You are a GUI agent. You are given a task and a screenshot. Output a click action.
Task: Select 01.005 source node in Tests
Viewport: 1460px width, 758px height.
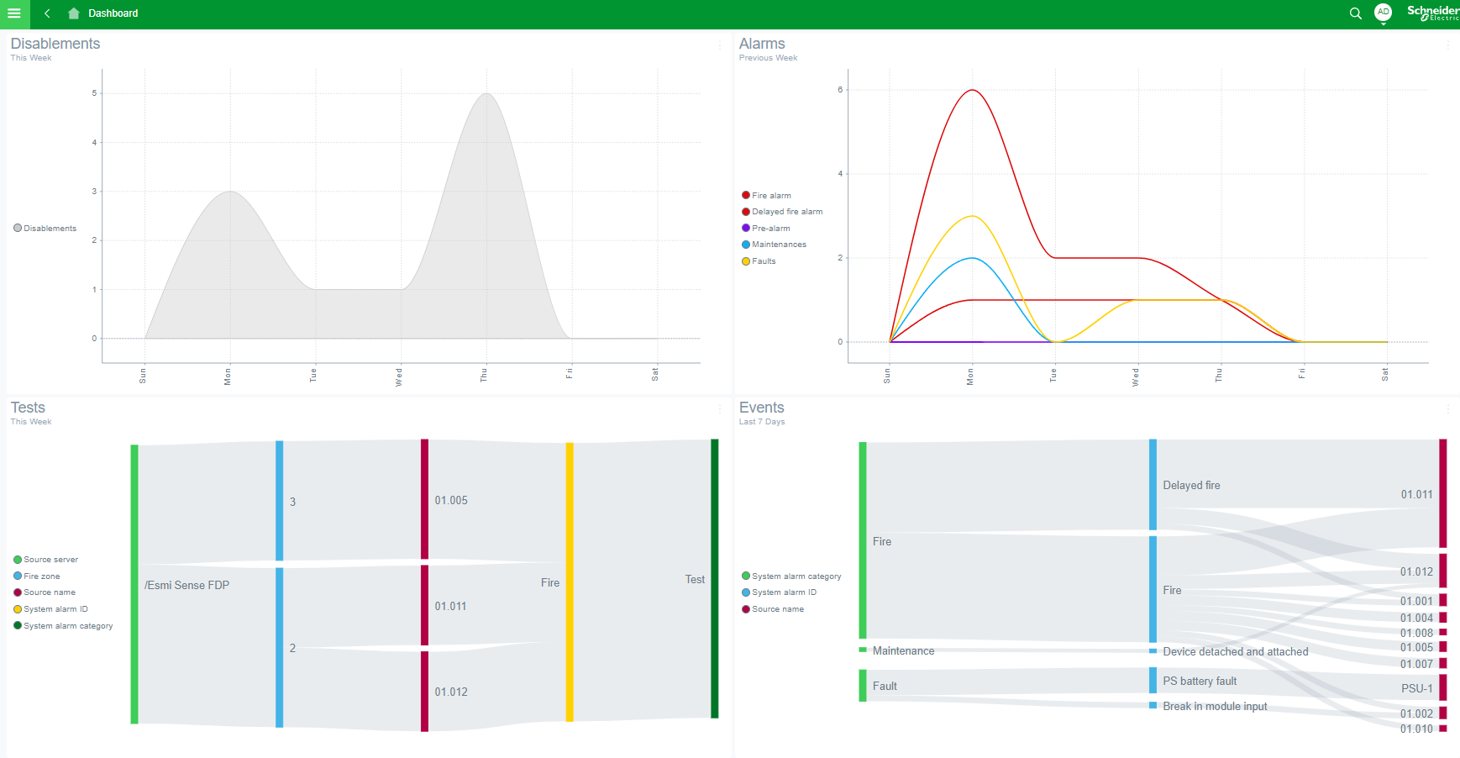coord(425,499)
